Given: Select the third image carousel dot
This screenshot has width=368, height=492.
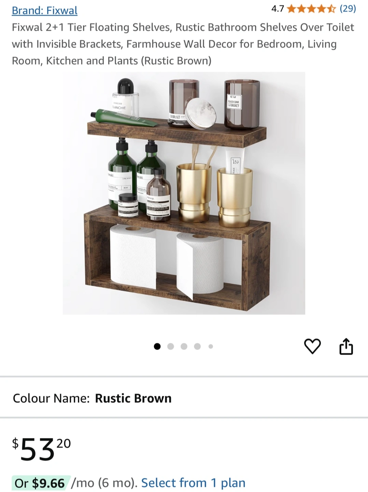Looking at the screenshot, I should [184, 346].
